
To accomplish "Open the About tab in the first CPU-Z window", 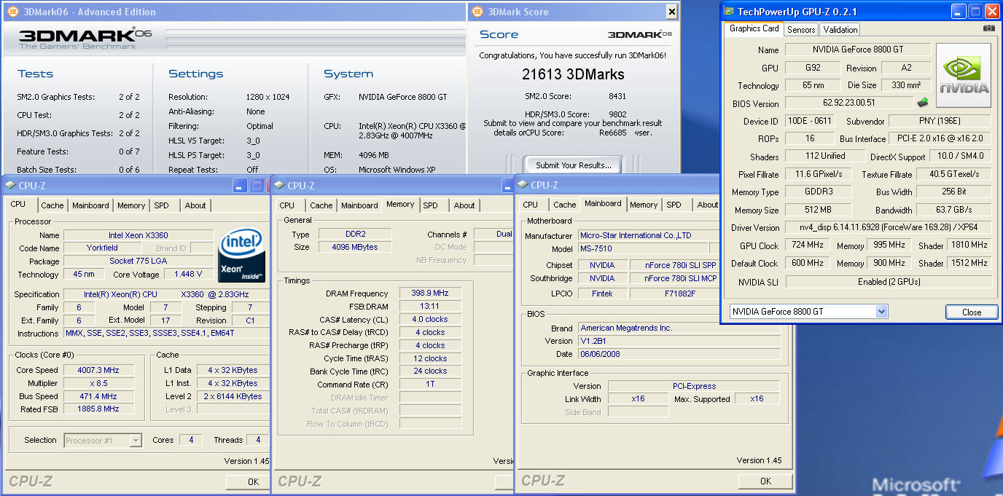I will coord(195,205).
